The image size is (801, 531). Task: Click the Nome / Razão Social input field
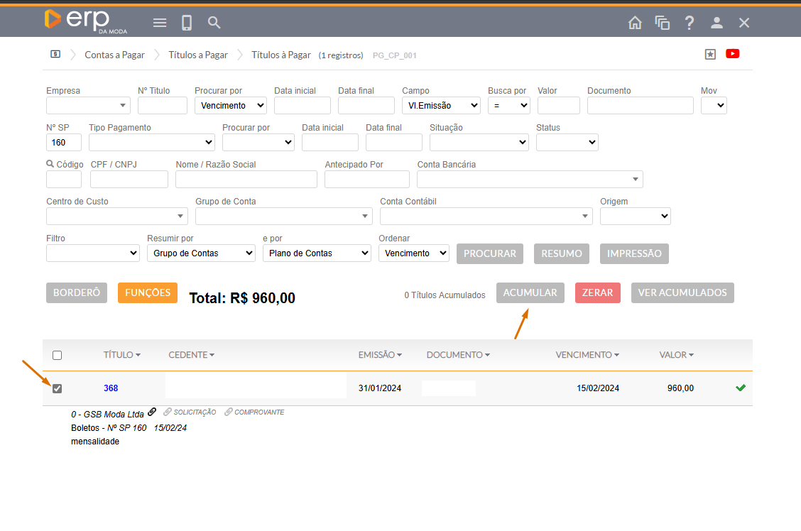point(246,180)
